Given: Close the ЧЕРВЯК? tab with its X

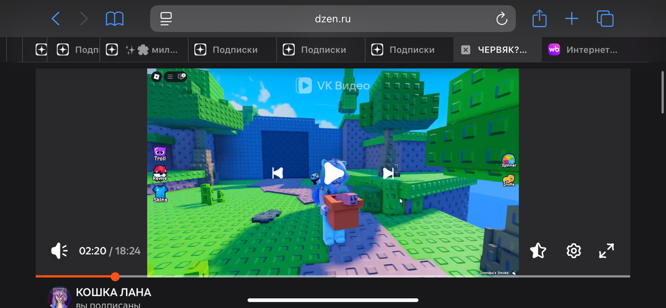Looking at the screenshot, I should tap(466, 50).
